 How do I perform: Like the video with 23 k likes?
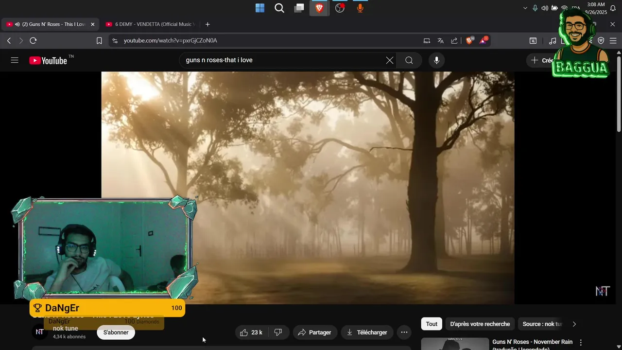[x=251, y=332]
